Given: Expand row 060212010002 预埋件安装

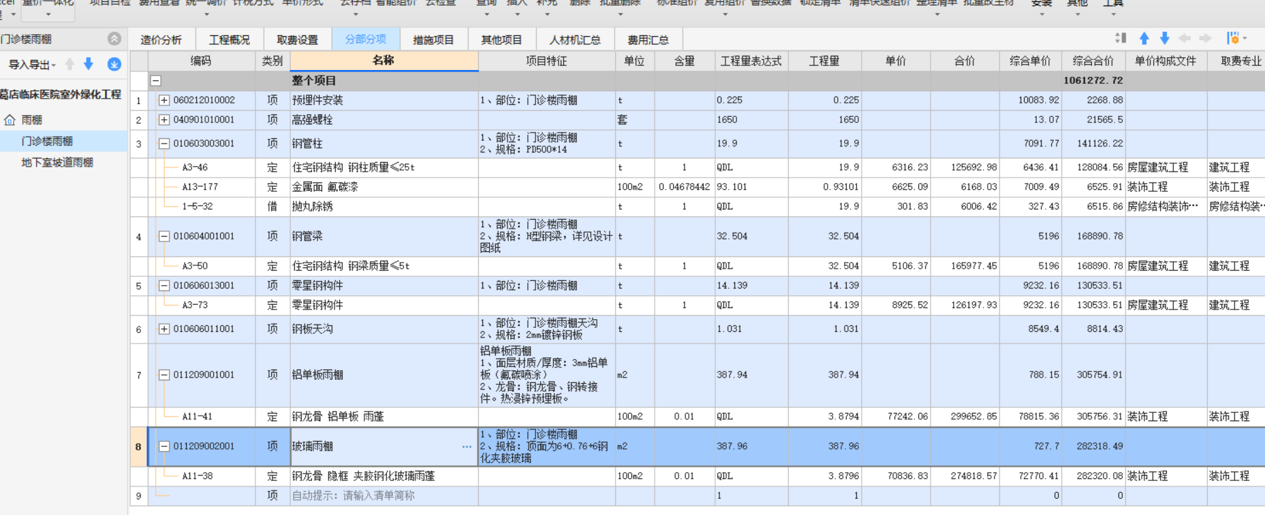Looking at the screenshot, I should (x=164, y=100).
